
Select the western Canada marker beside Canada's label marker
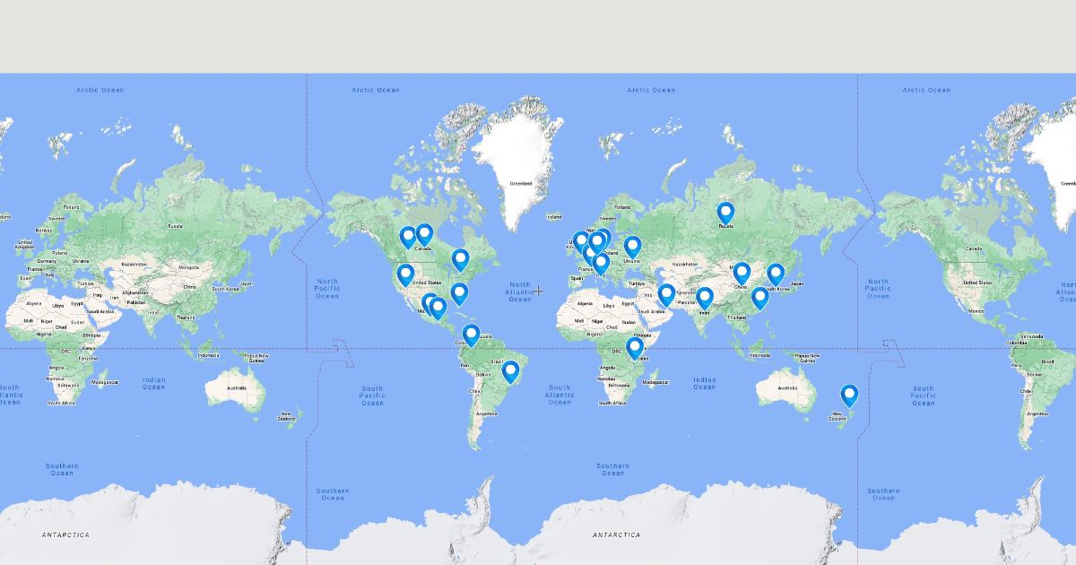coord(408,238)
